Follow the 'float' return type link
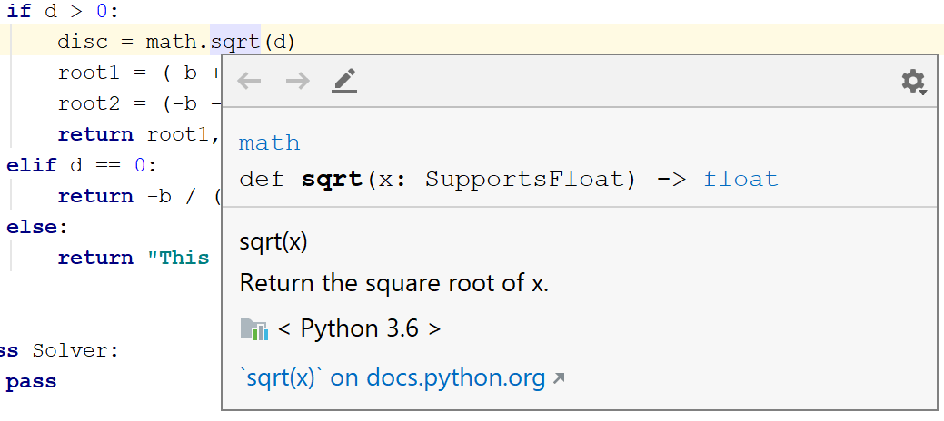This screenshot has height=421, width=944. 740,179
